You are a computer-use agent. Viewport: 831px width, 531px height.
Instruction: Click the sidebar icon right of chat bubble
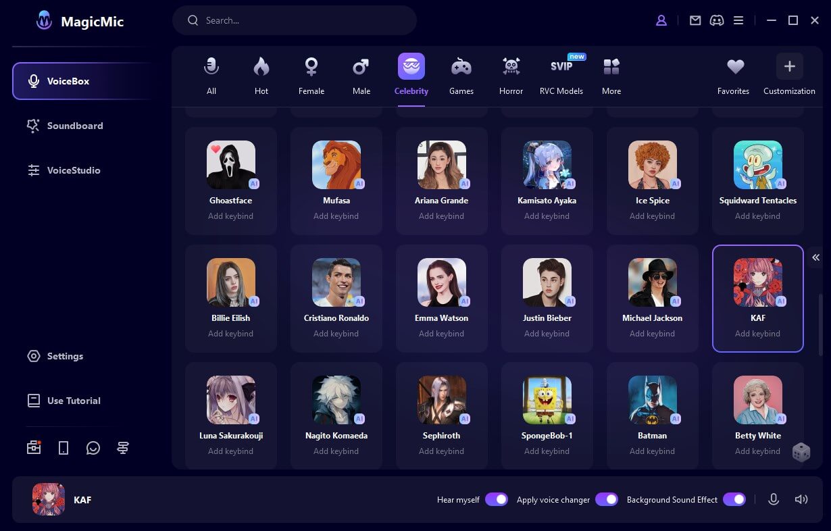coord(123,448)
